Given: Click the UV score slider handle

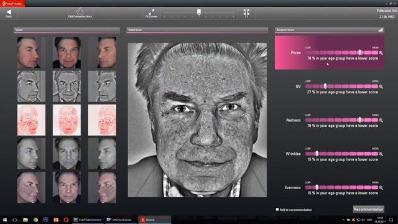Looking at the screenshot, I should pyautogui.click(x=325, y=86).
